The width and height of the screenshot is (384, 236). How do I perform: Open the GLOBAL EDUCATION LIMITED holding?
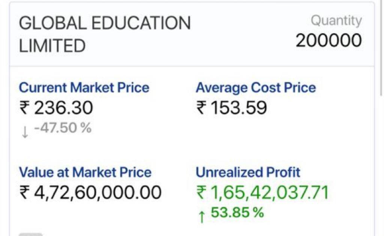[x=105, y=35]
